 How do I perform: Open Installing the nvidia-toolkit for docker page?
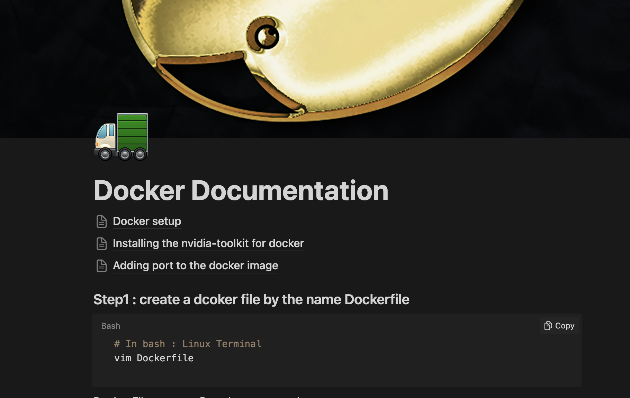click(x=208, y=243)
